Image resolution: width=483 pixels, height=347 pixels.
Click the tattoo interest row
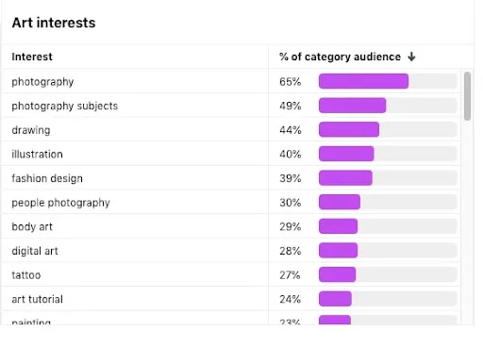[x=232, y=275]
